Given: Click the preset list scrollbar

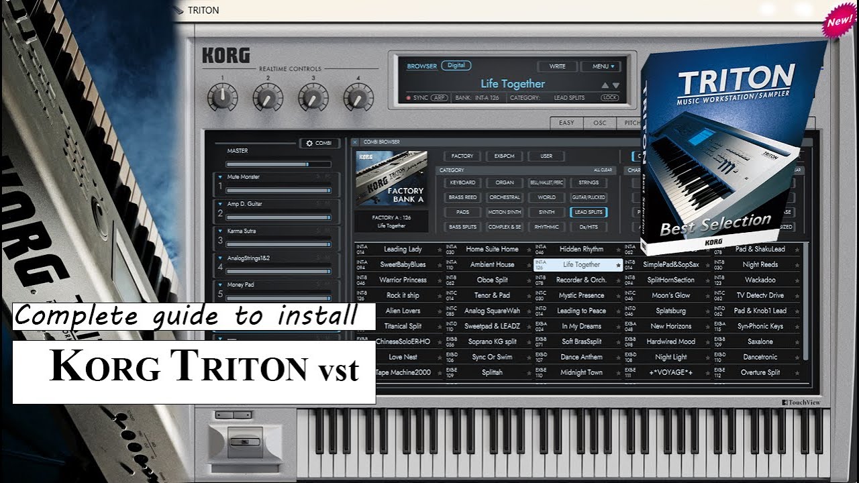Looking at the screenshot, I should click(x=807, y=302).
